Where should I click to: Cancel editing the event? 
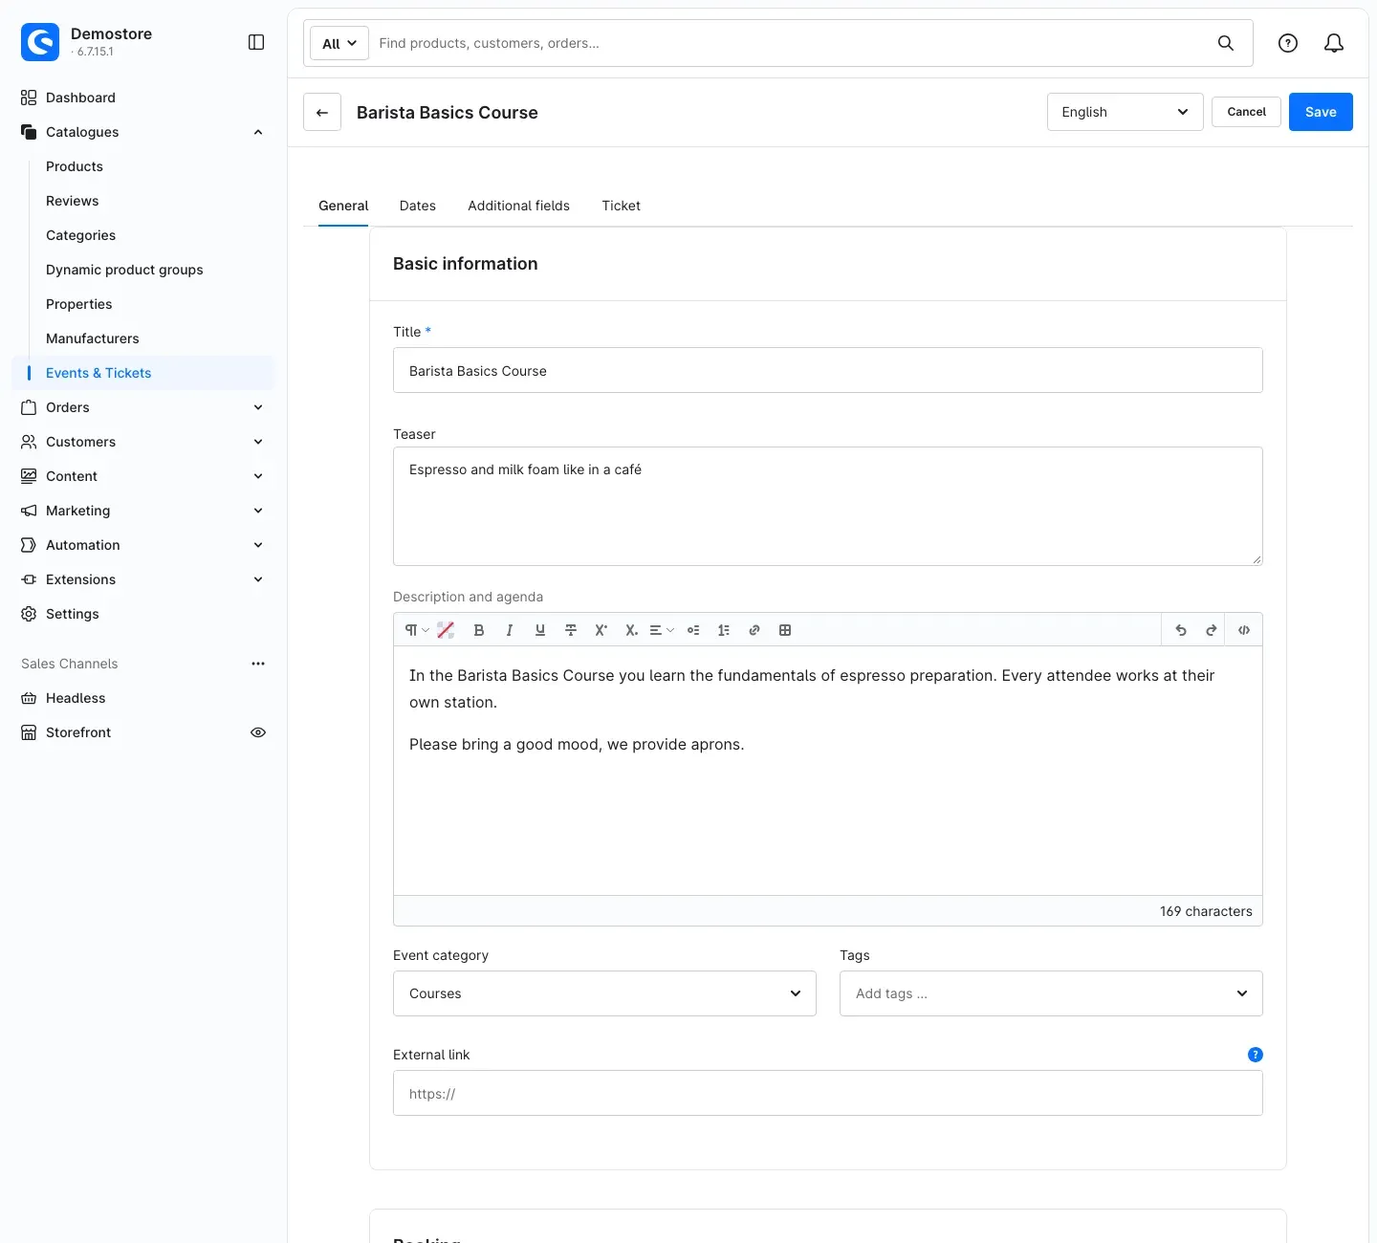[x=1246, y=112]
